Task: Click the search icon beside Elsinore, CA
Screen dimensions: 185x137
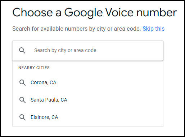Action: (22, 117)
